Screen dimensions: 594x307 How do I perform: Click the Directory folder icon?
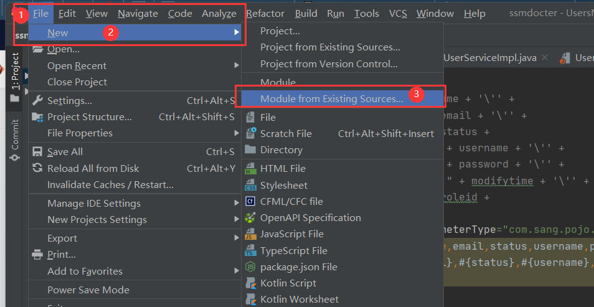(x=250, y=149)
